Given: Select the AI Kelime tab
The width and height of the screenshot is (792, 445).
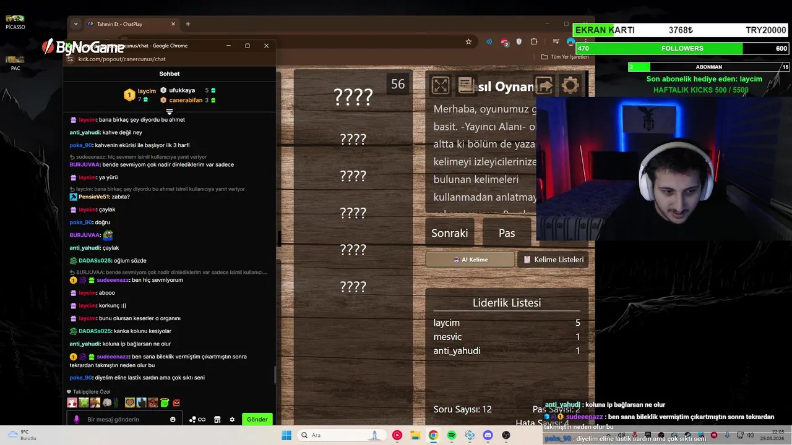Looking at the screenshot, I should pyautogui.click(x=470, y=260).
